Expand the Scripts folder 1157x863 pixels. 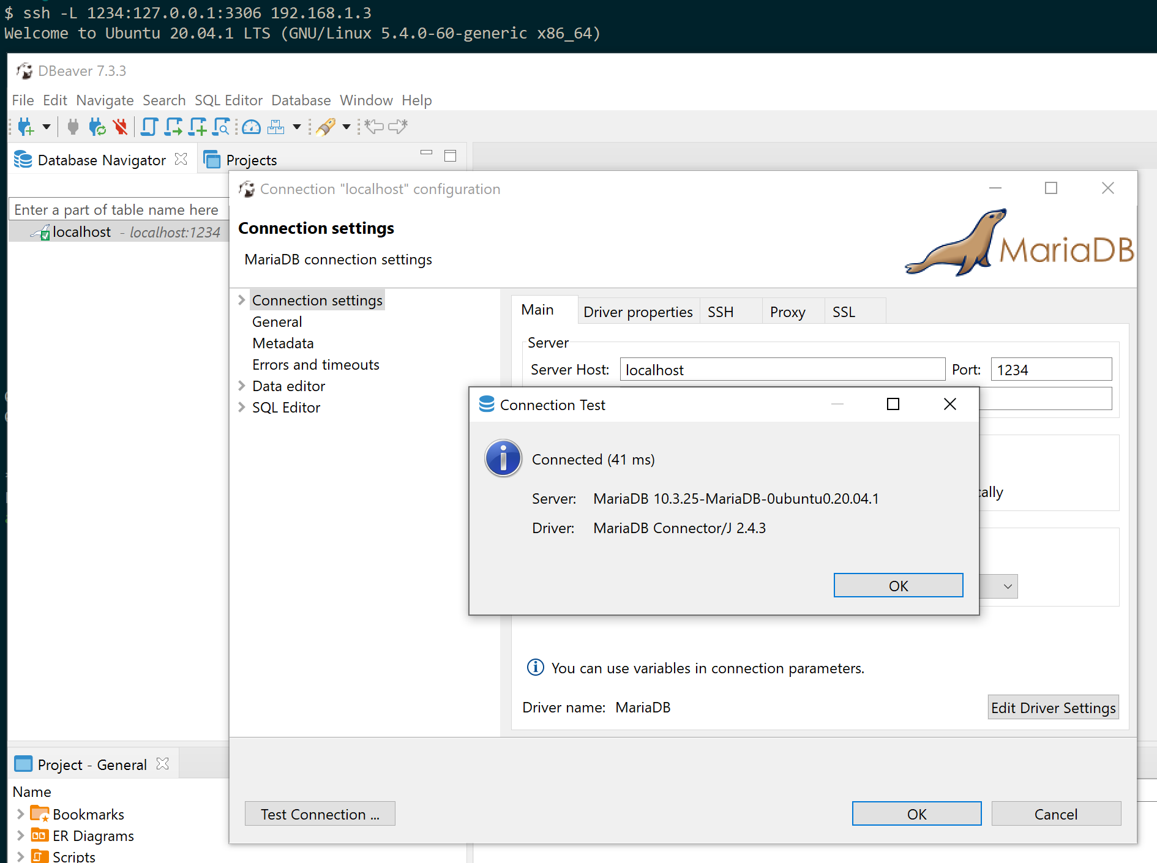click(20, 856)
